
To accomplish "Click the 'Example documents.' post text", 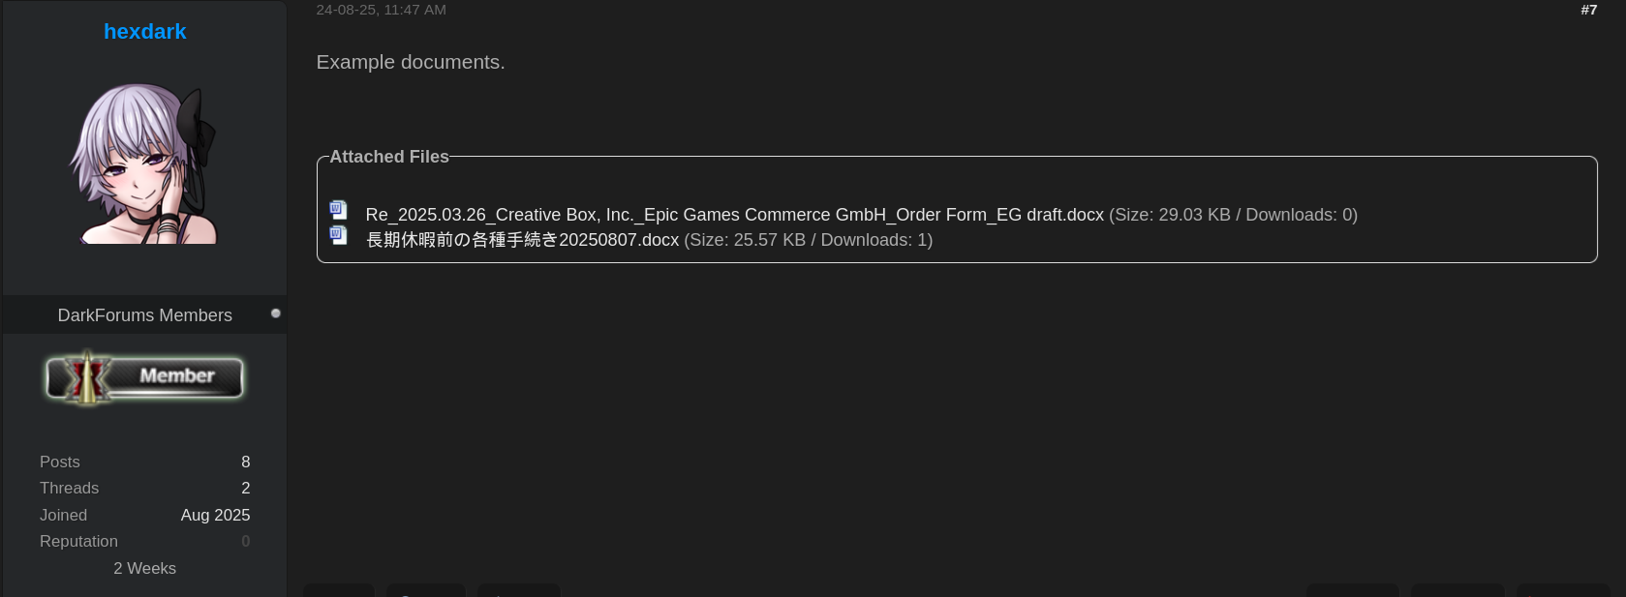I will tap(411, 62).
